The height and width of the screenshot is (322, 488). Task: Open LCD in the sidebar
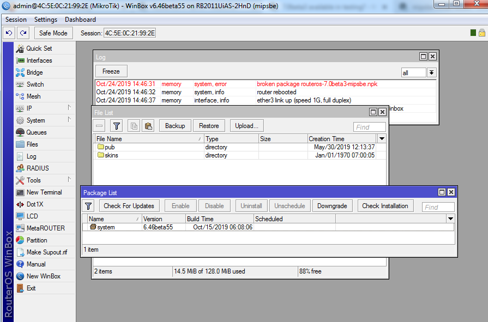pos(45,216)
